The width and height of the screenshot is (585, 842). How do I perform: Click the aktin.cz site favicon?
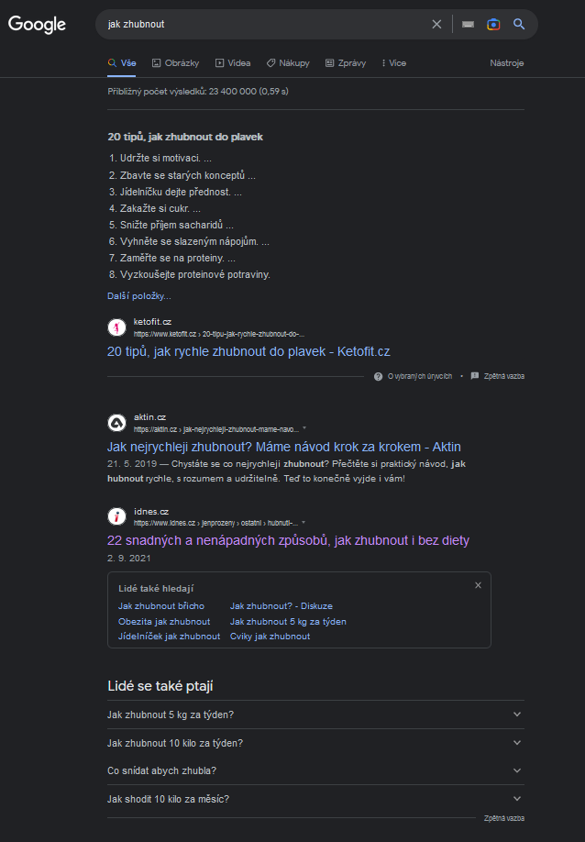(x=116, y=423)
